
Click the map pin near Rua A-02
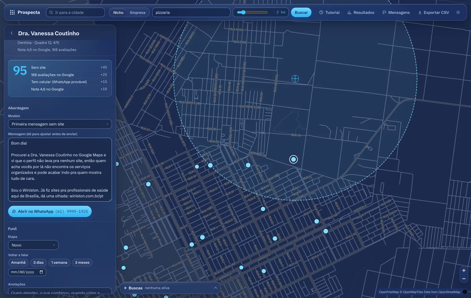(x=326, y=231)
